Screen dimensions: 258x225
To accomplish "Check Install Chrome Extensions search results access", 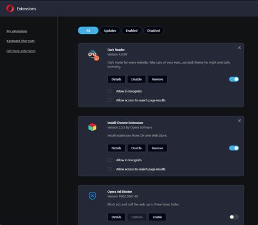I will [x=109, y=169].
